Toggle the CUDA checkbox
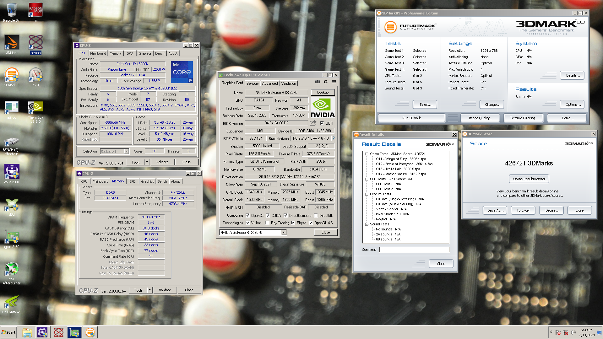Screen dimensions: 603x339 click(x=268, y=215)
